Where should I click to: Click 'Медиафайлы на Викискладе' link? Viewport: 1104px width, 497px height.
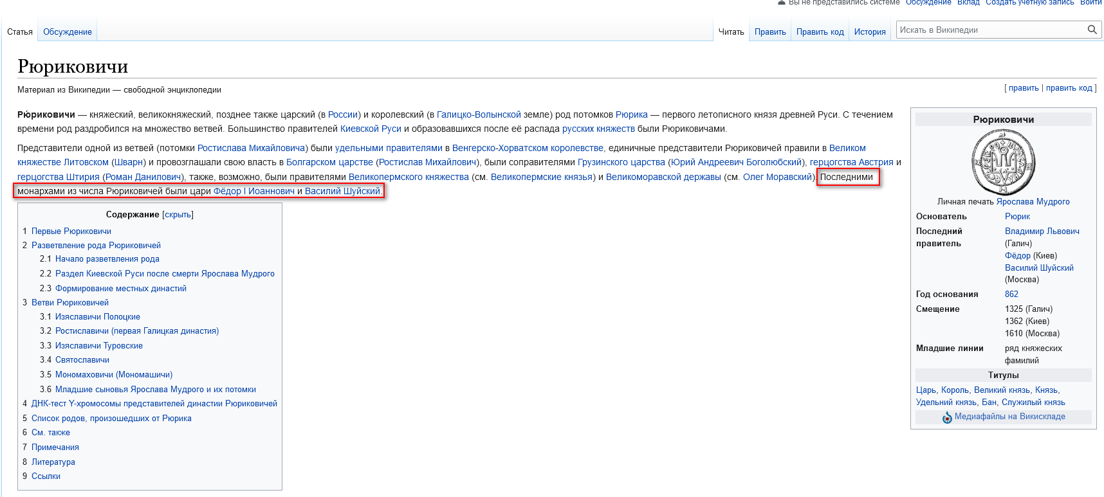1009,417
